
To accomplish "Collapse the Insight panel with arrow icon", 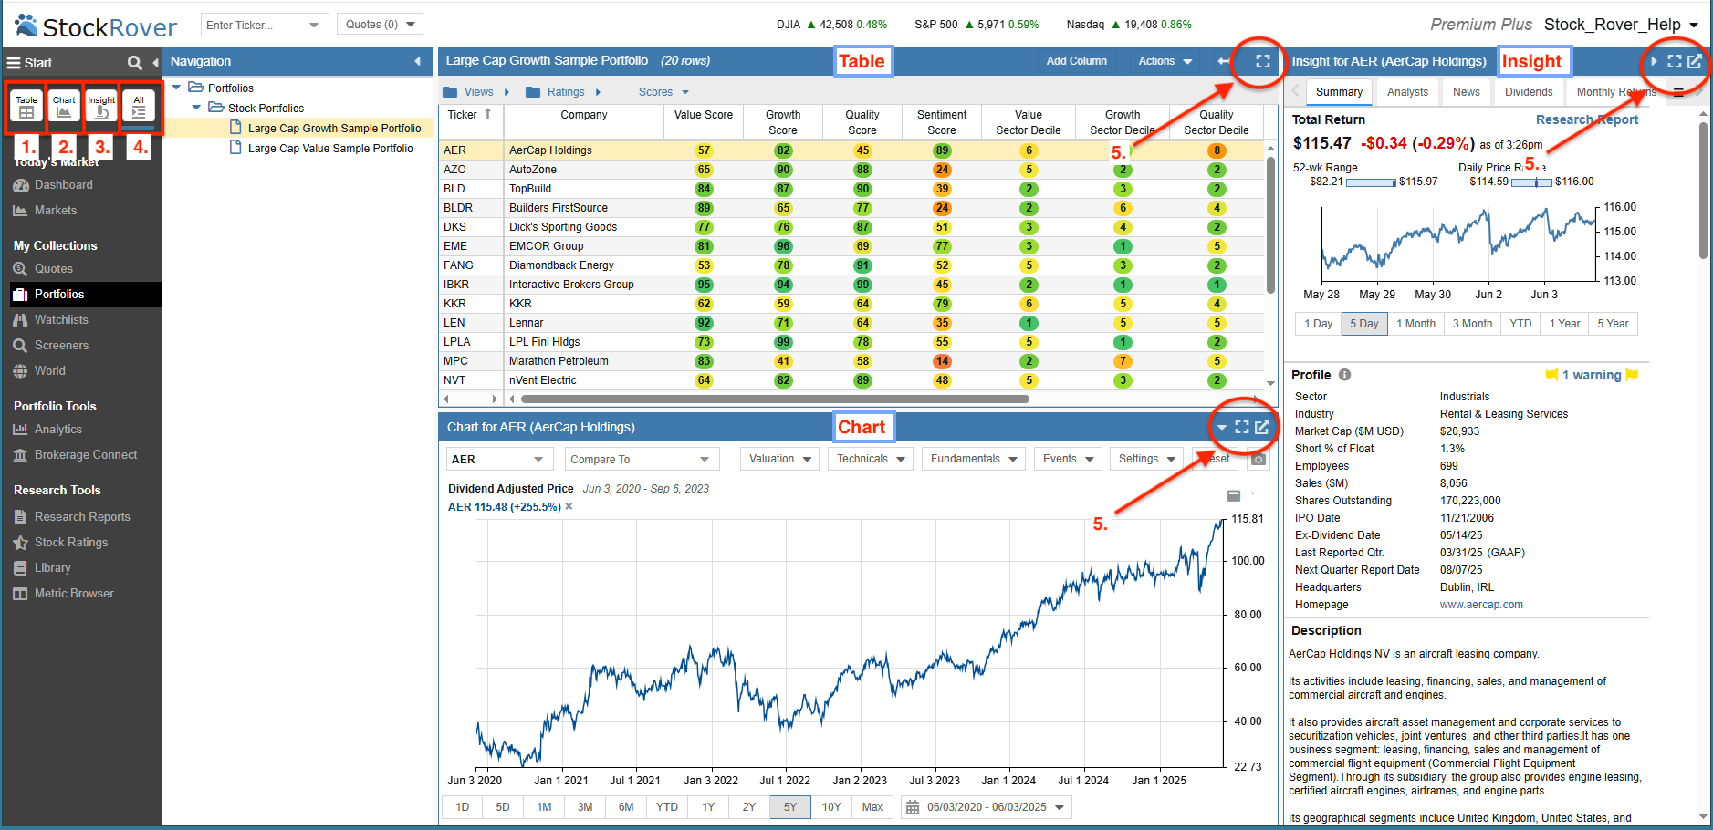I will coord(1654,61).
